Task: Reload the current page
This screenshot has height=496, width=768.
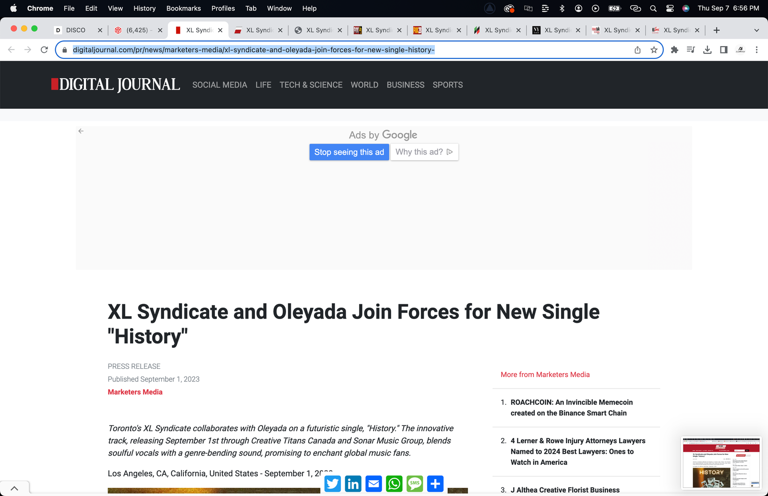Action: 44,50
